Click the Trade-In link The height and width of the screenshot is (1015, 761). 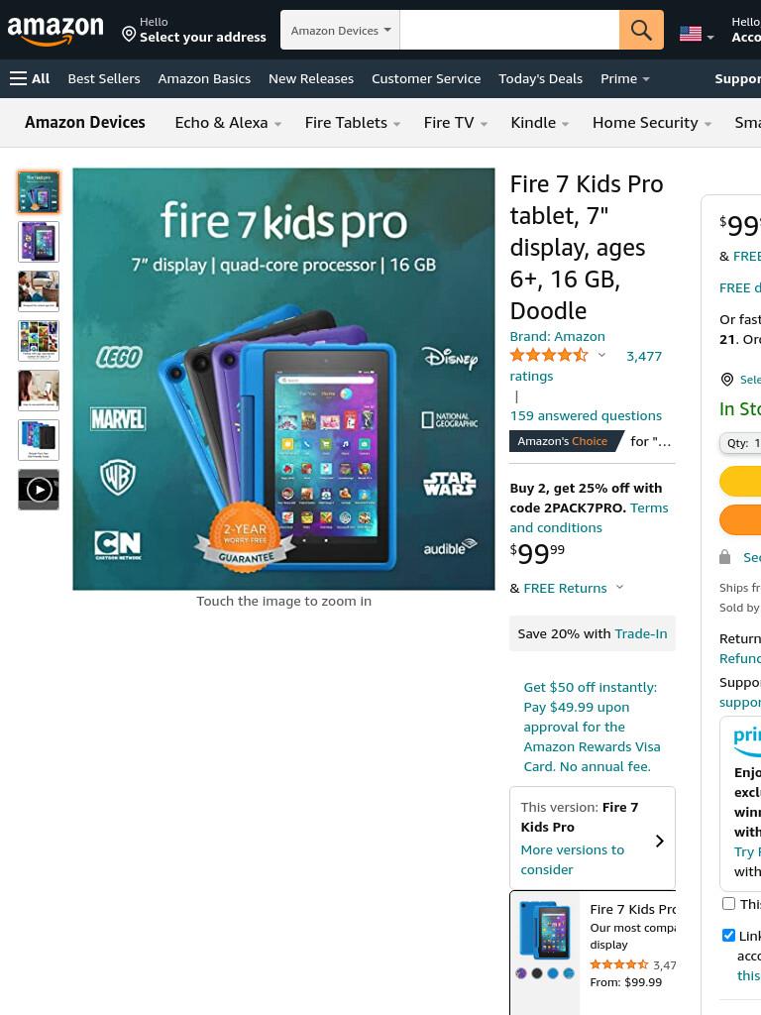641,633
